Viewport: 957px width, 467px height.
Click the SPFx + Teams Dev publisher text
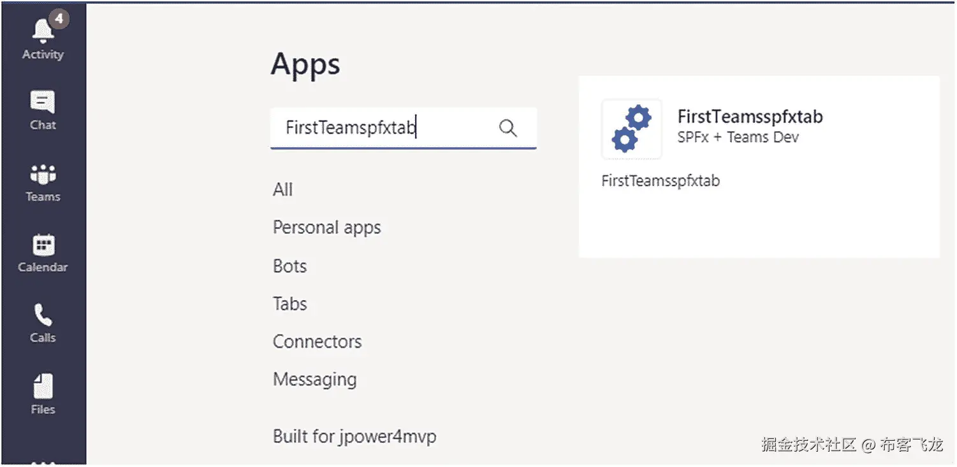[x=738, y=137]
